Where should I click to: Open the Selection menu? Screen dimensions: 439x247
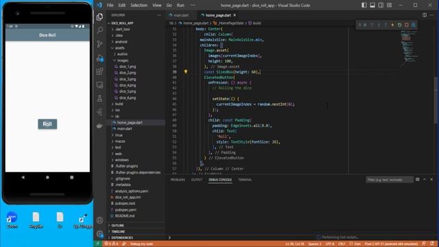pyautogui.click(x=139, y=5)
